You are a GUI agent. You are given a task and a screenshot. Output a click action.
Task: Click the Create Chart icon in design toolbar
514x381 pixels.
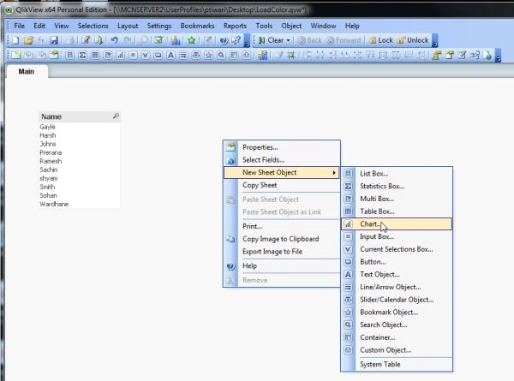pos(120,55)
